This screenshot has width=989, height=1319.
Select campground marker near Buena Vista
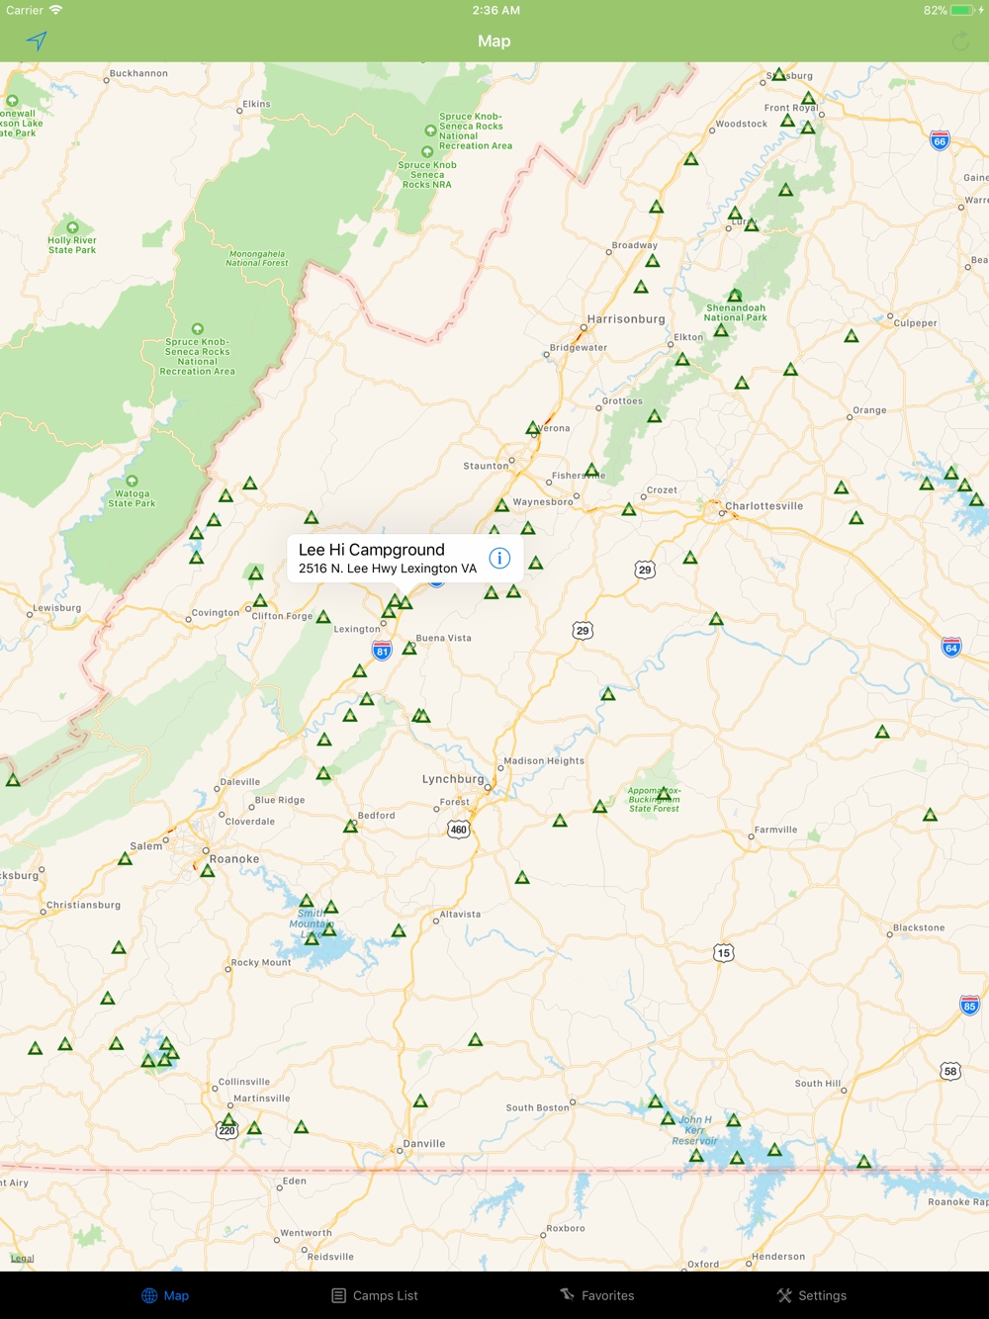(x=409, y=649)
